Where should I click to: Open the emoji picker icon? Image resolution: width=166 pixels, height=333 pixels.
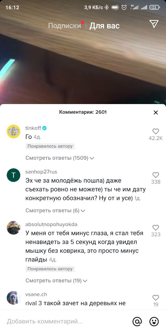(154, 322)
